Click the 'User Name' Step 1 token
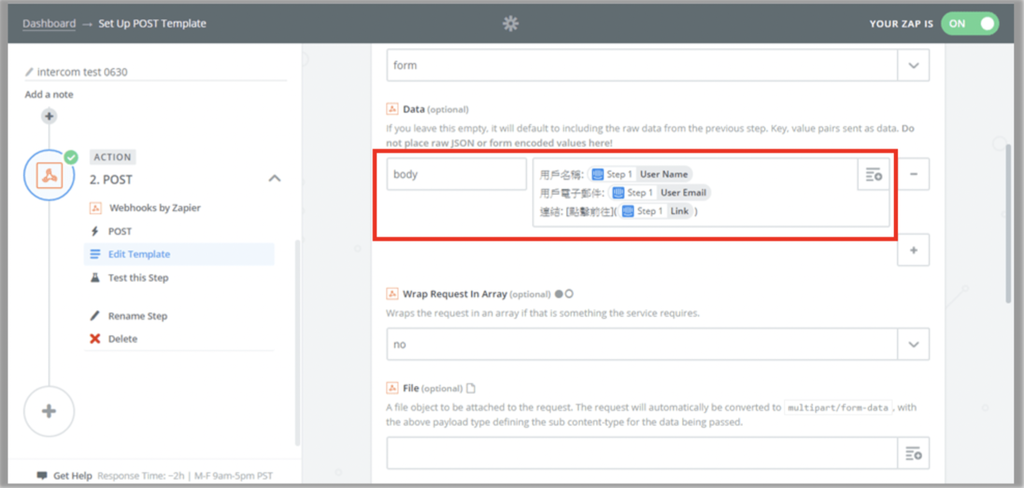Image resolution: width=1024 pixels, height=488 pixels. [641, 174]
